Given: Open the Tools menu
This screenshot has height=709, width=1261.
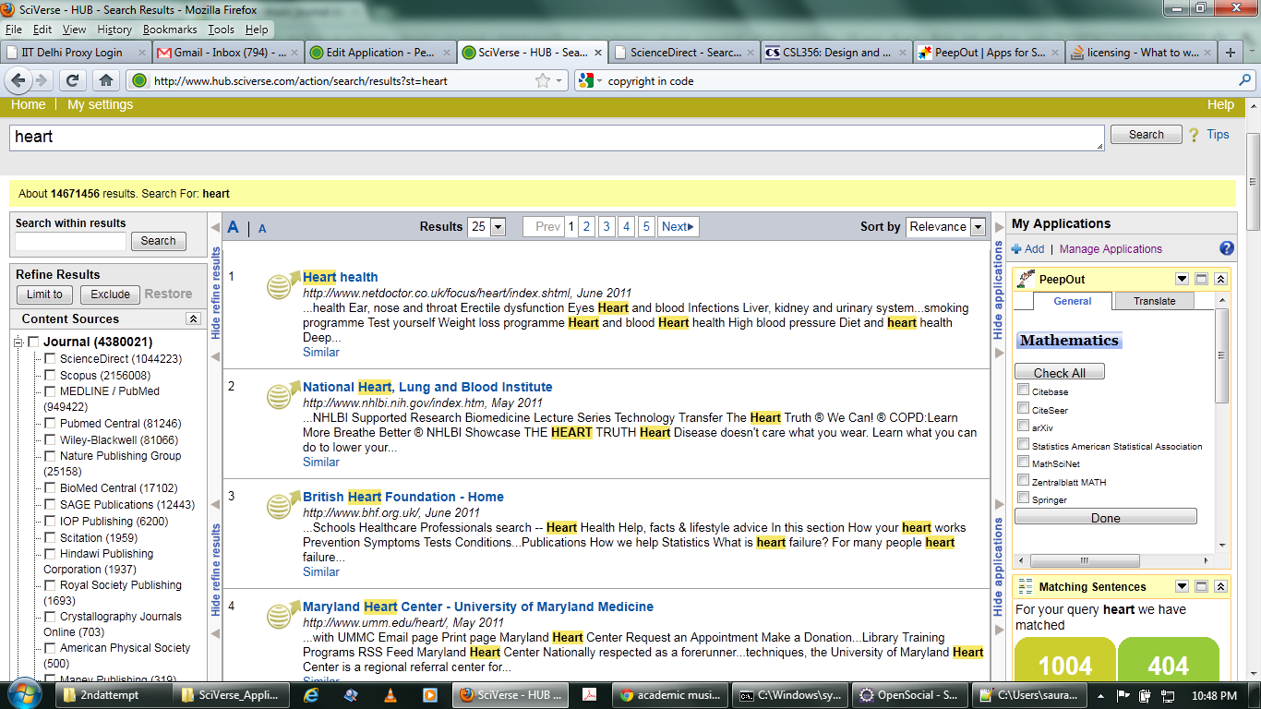Looking at the screenshot, I should (221, 30).
